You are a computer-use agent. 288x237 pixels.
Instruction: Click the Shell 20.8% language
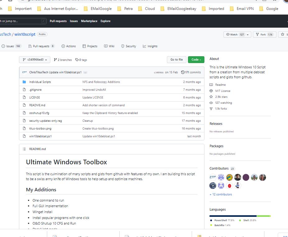248,220
